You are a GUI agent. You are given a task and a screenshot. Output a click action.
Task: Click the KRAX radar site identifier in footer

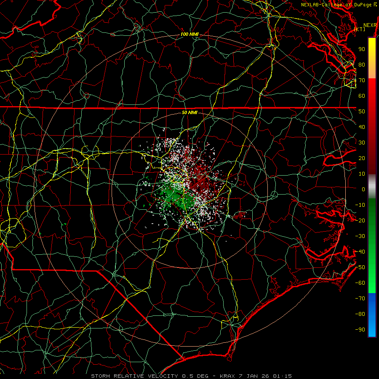point(227,376)
